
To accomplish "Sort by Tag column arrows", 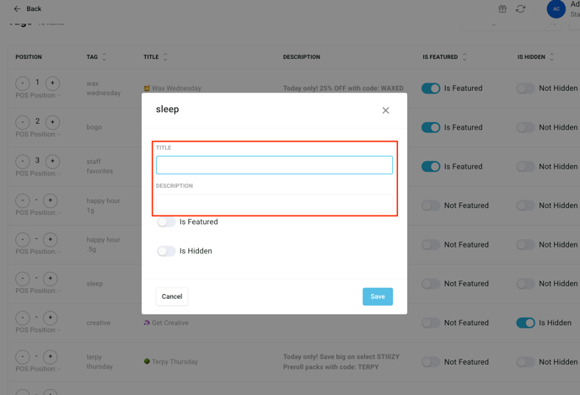I will [x=105, y=57].
